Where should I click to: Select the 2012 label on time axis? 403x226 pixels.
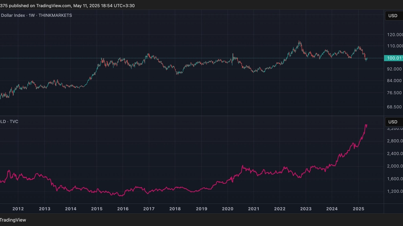coord(18,209)
